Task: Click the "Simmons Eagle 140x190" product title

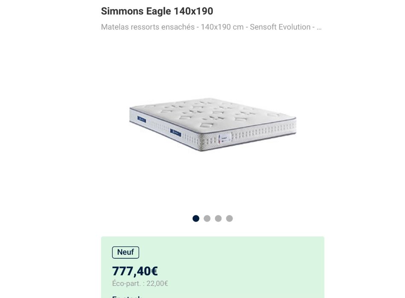Action: pos(157,11)
